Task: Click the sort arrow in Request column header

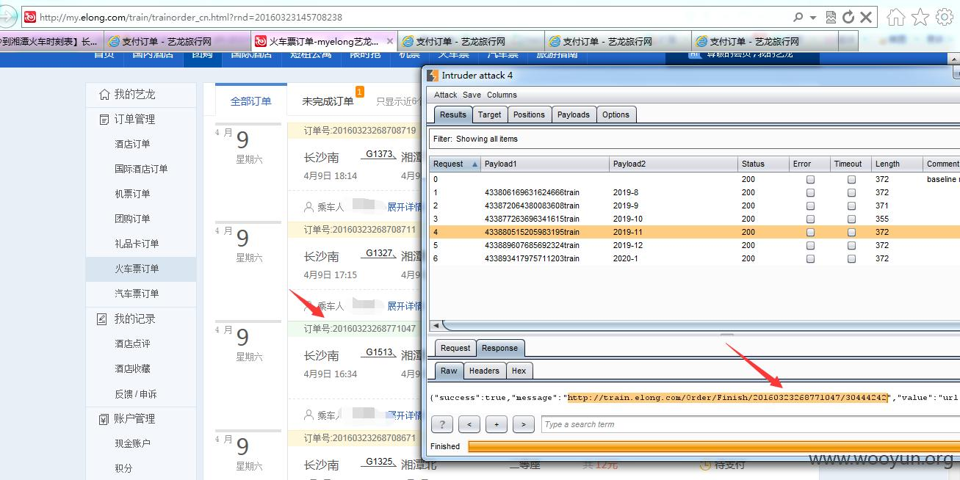Action: click(474, 164)
